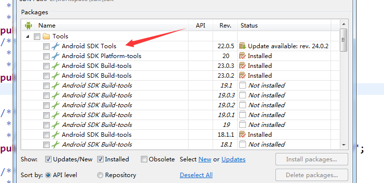Screen dimensions: 384x183
Task: Select Sort by API level radio button
Action: 48,175
